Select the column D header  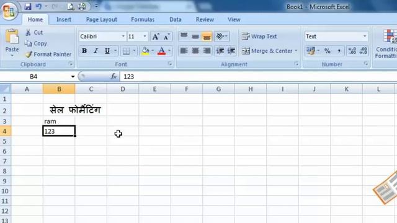point(123,89)
